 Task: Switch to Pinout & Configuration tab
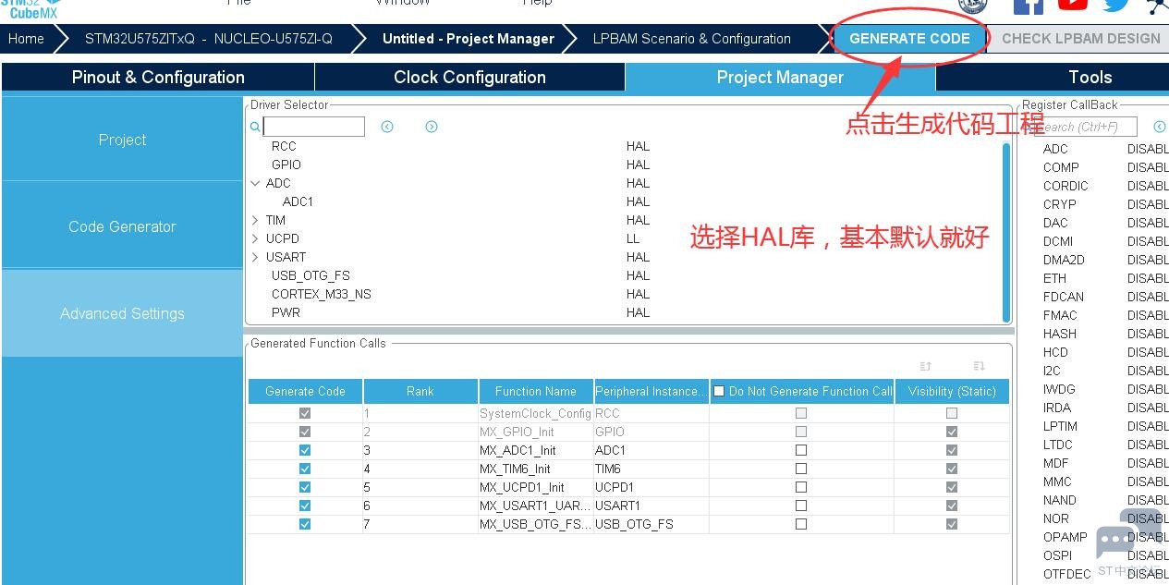tap(158, 77)
